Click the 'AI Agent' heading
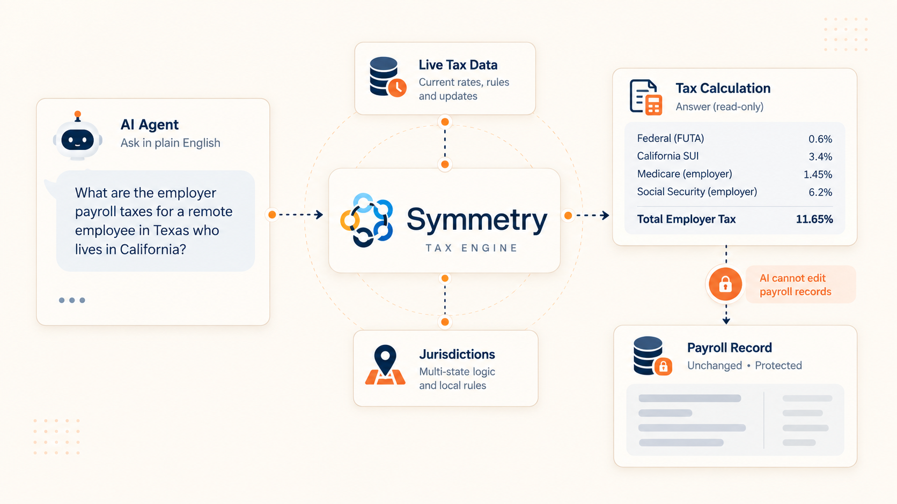The image size is (897, 504). click(x=150, y=125)
